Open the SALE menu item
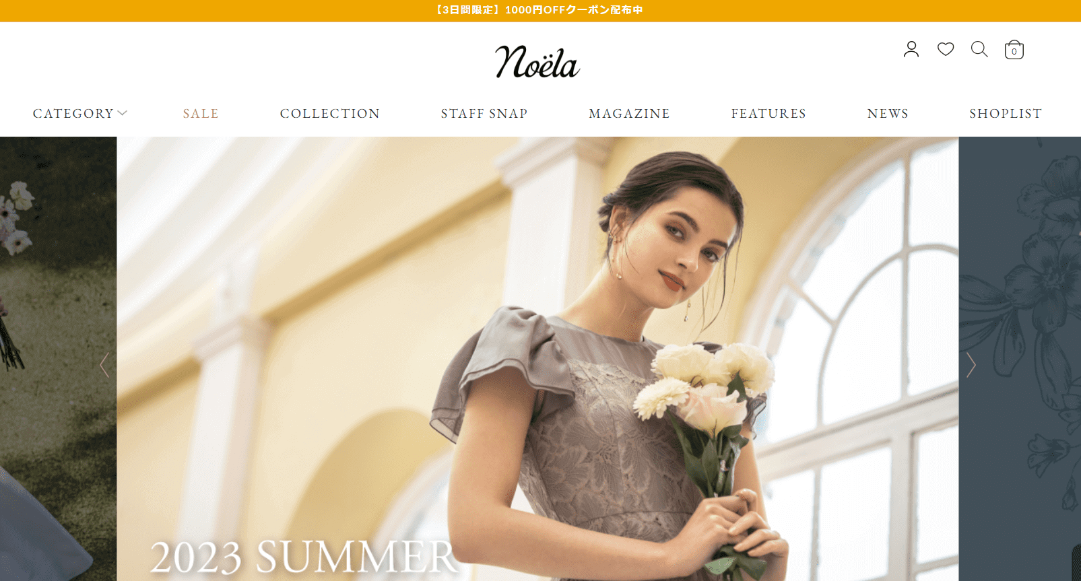This screenshot has width=1081, height=581. point(201,114)
